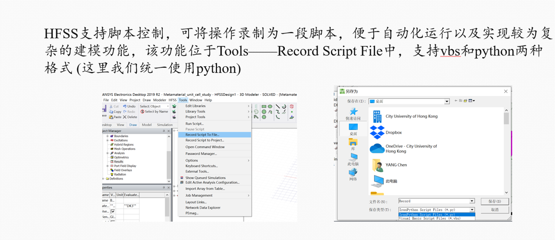Click the Copy toolbar button
The image size is (555, 240).
pos(115,112)
